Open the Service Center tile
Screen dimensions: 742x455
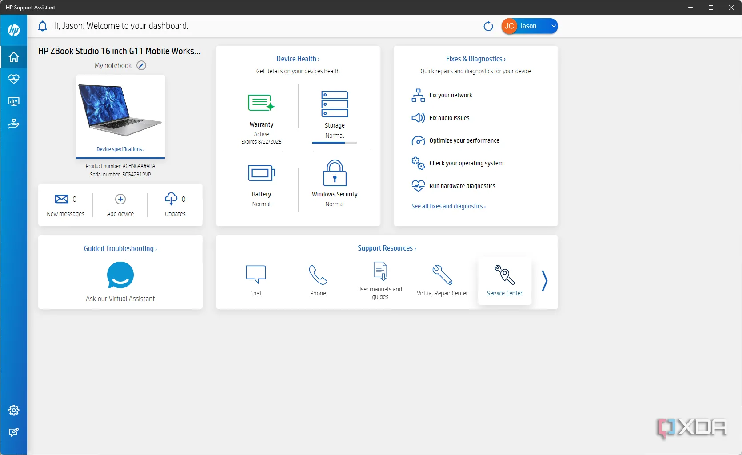click(504, 280)
